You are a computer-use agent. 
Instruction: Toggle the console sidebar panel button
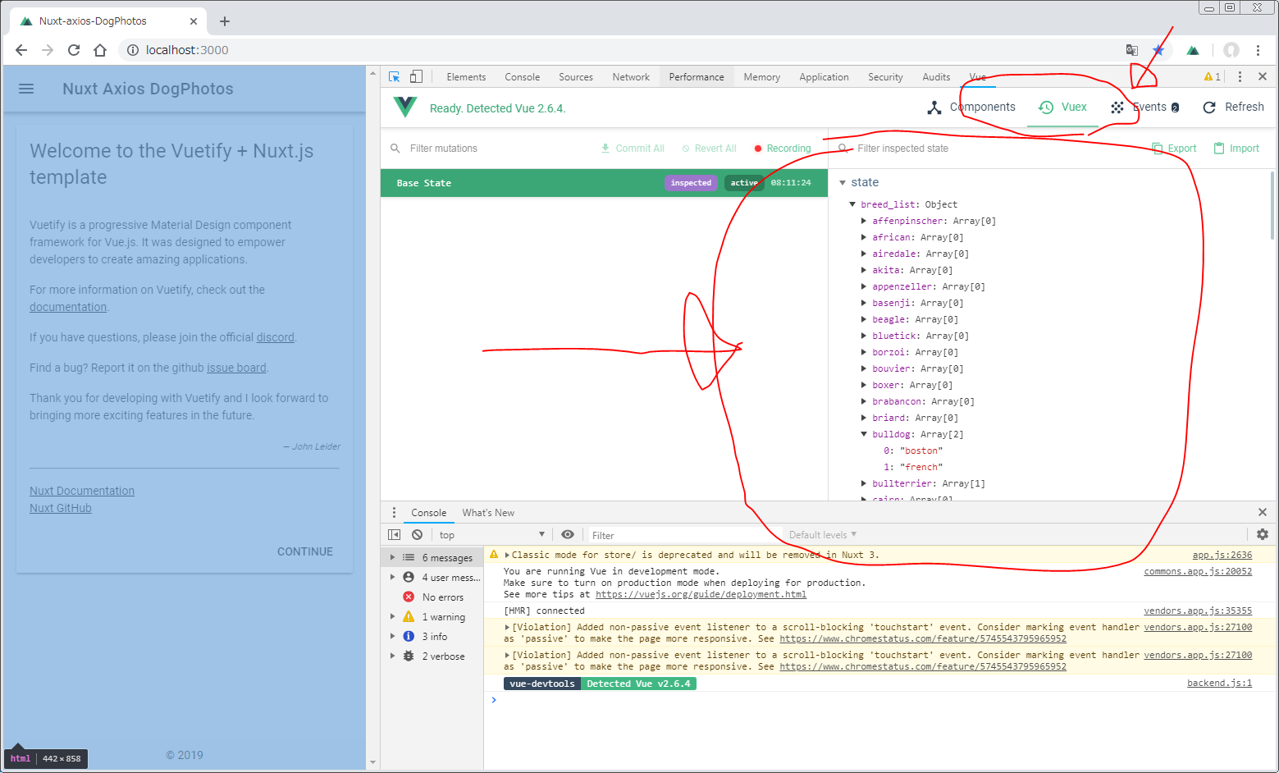(x=394, y=535)
